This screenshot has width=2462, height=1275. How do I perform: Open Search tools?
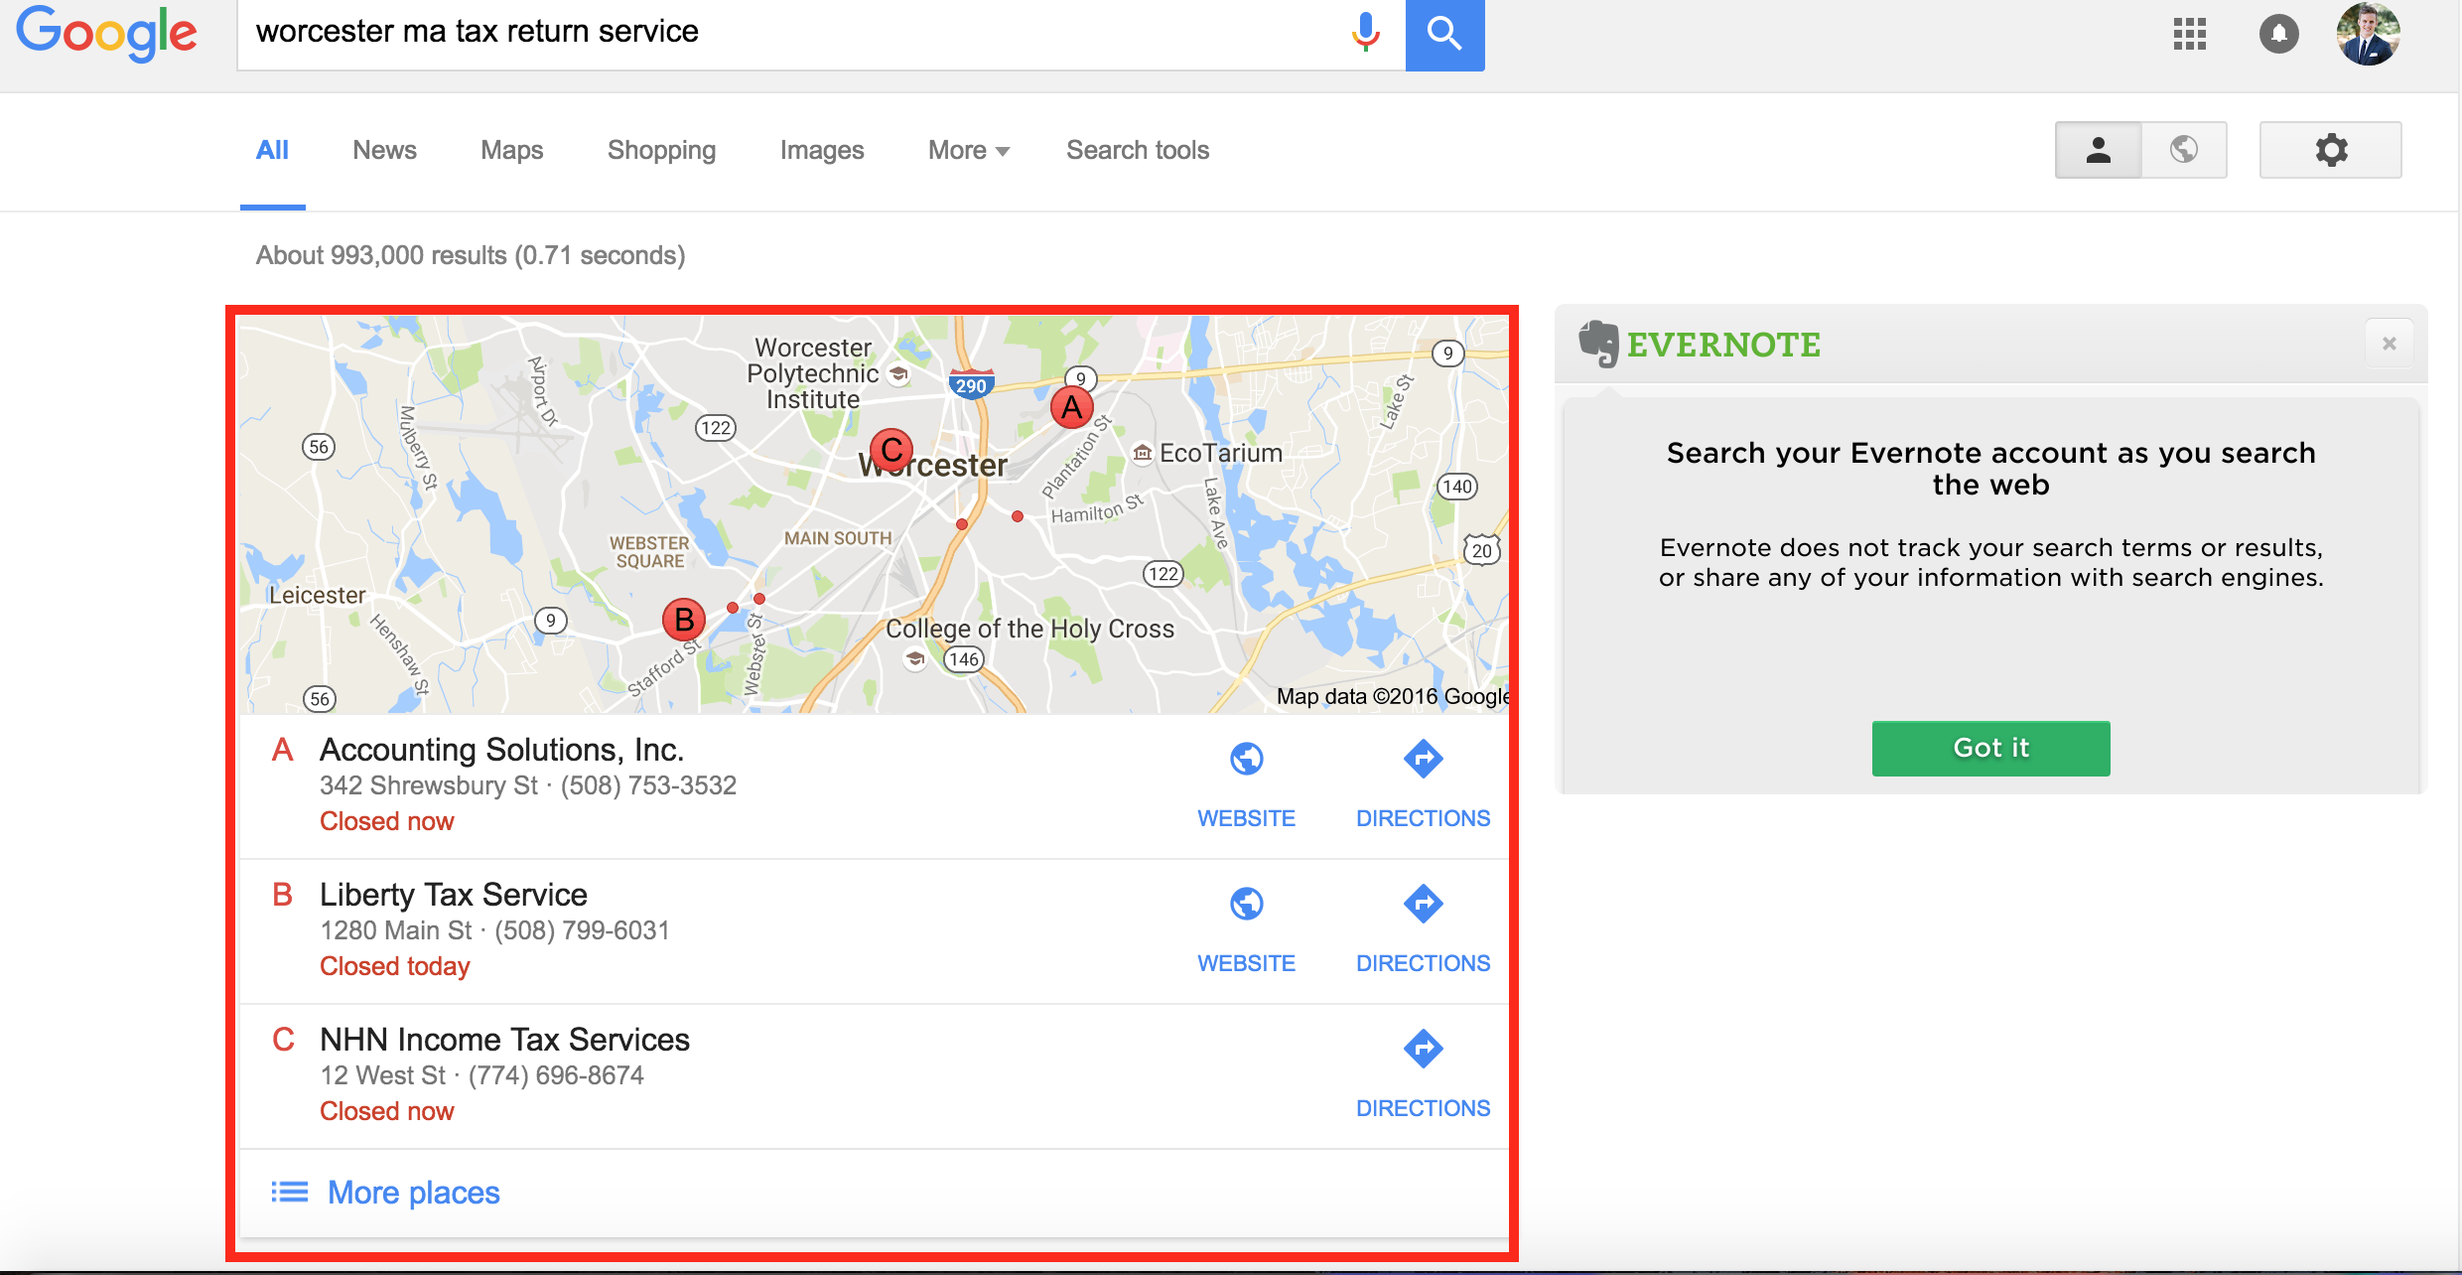point(1138,150)
